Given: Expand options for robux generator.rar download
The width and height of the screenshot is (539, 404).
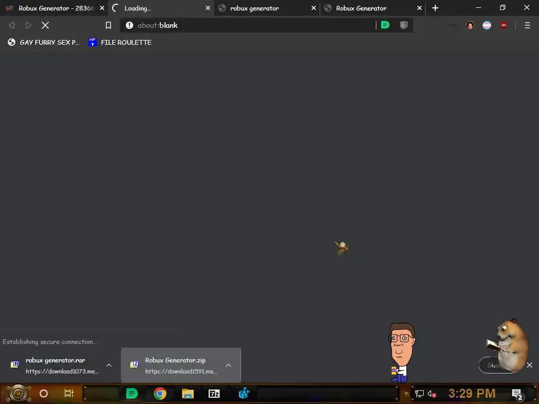Looking at the screenshot, I should [109, 365].
